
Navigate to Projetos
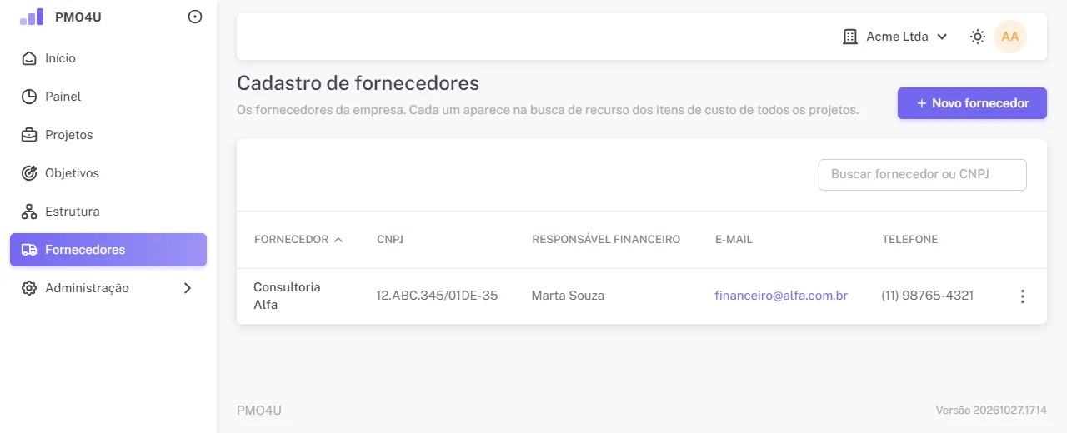108,135
